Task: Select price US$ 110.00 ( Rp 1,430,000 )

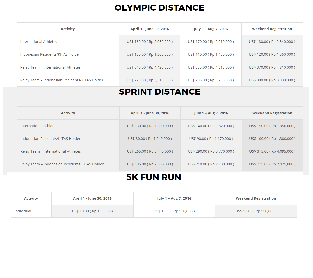Action: click(211, 54)
